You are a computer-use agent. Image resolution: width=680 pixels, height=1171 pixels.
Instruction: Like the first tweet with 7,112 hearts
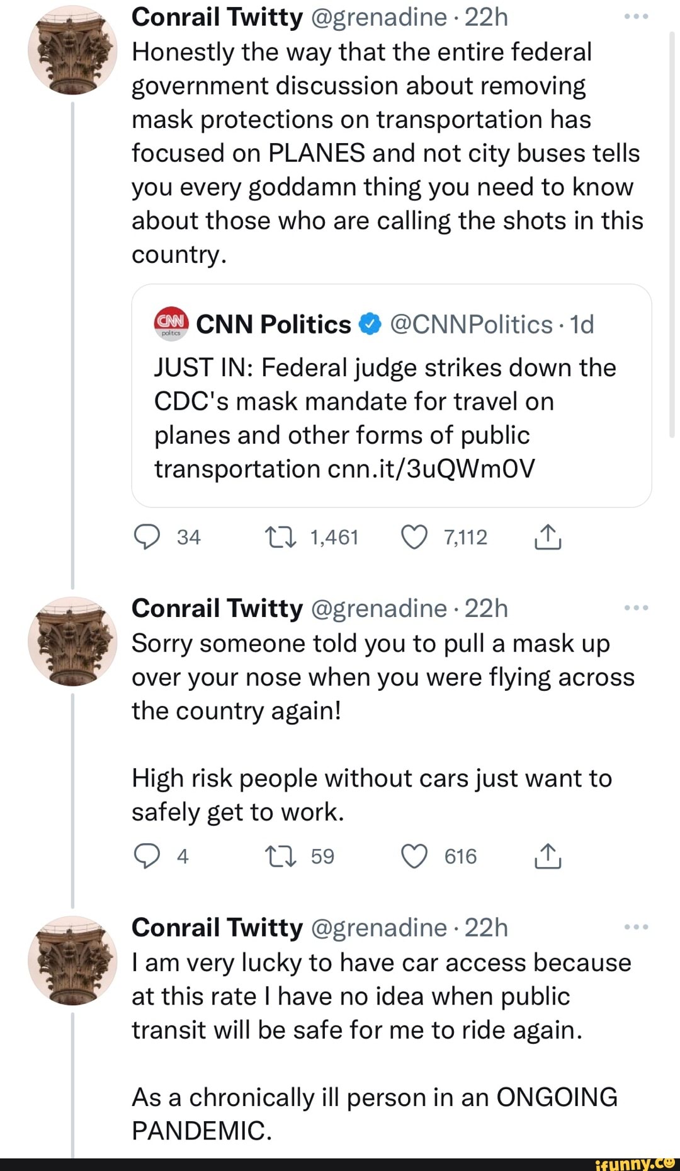(416, 537)
